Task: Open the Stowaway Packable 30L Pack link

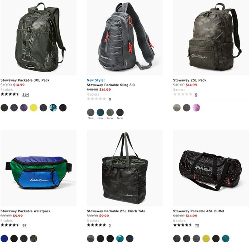Action: [x=25, y=80]
